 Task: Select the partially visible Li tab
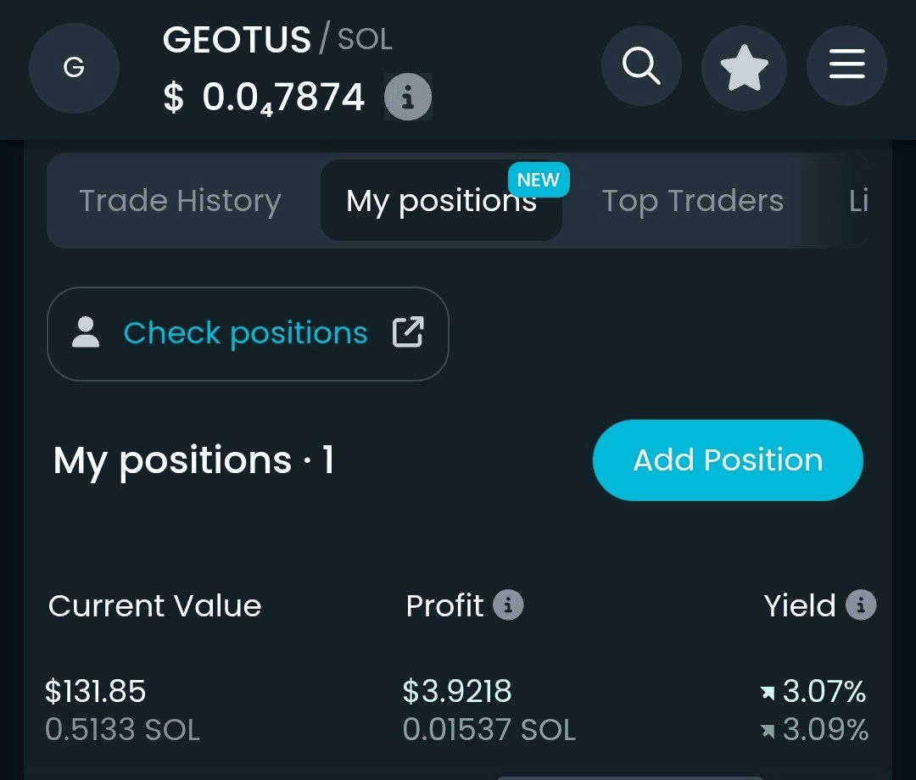pyautogui.click(x=858, y=201)
